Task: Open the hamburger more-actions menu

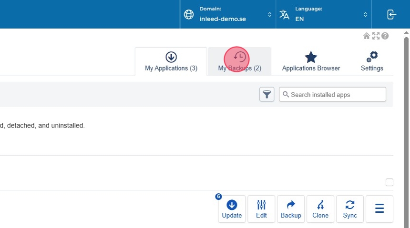Action: [x=379, y=209]
